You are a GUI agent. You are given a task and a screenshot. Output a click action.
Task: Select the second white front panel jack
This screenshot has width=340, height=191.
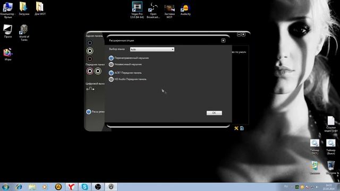pyautogui.click(x=98, y=71)
